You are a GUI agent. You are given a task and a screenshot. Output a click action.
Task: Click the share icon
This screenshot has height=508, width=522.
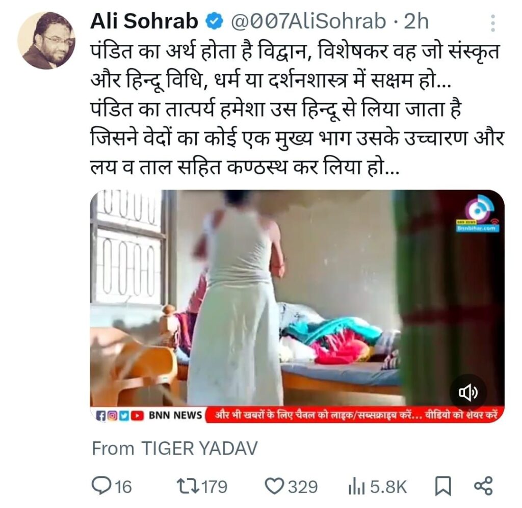point(483,486)
